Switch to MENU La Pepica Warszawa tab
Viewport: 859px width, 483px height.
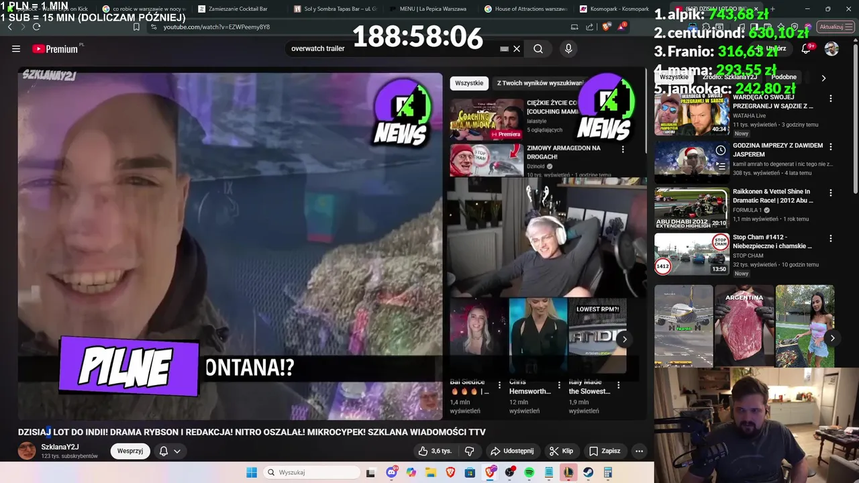(x=432, y=9)
